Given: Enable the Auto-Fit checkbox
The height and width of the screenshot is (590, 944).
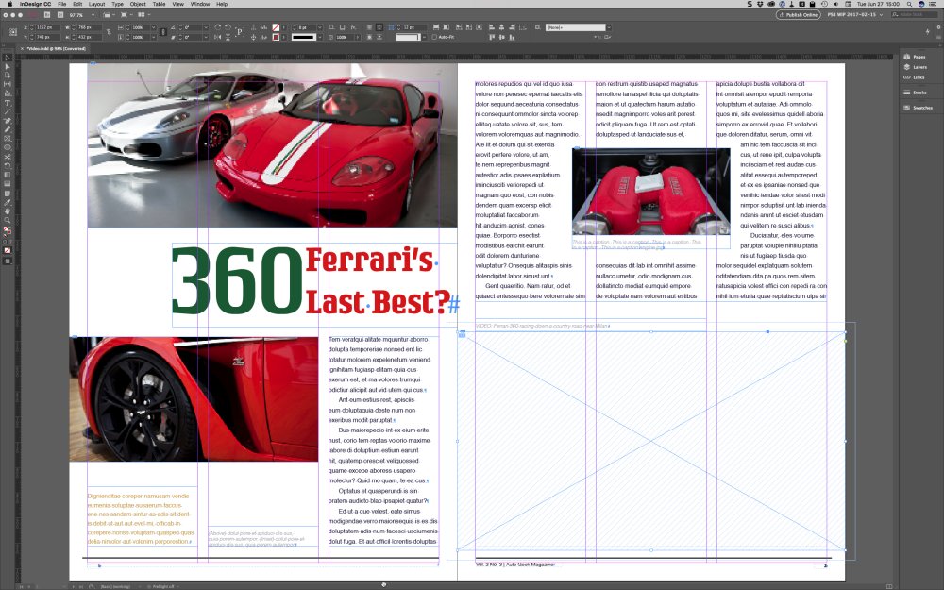Looking at the screenshot, I should [434, 37].
